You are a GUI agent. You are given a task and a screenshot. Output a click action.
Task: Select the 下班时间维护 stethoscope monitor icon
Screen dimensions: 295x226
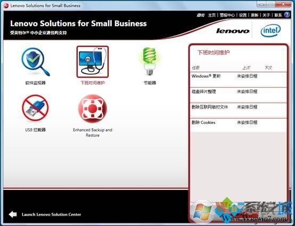click(x=93, y=62)
